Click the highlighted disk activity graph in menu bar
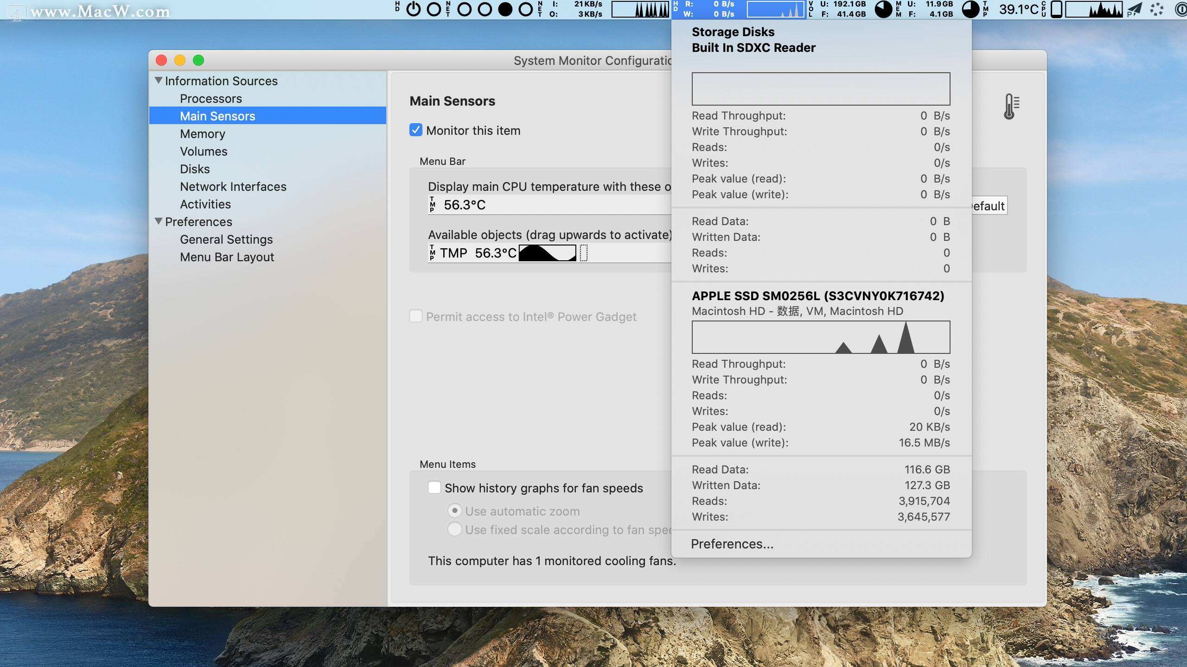Viewport: 1187px width, 667px height. [x=776, y=9]
